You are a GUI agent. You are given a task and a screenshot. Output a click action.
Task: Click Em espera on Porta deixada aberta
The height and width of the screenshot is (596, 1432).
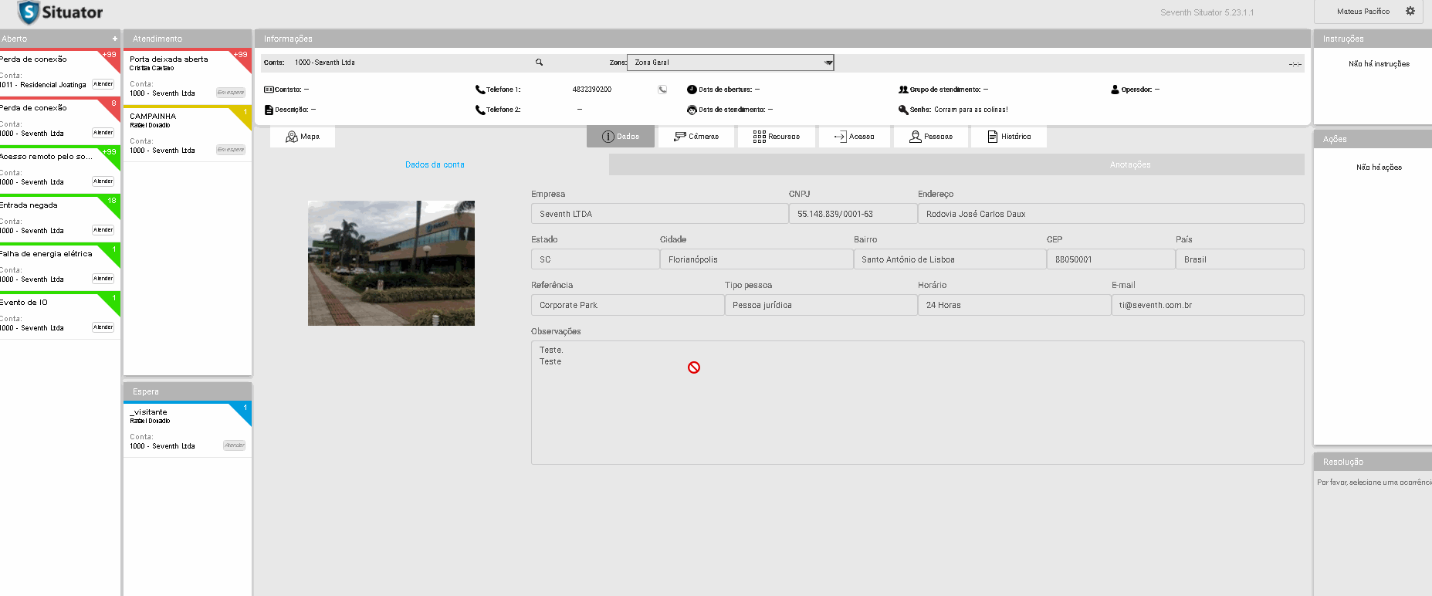point(231,93)
